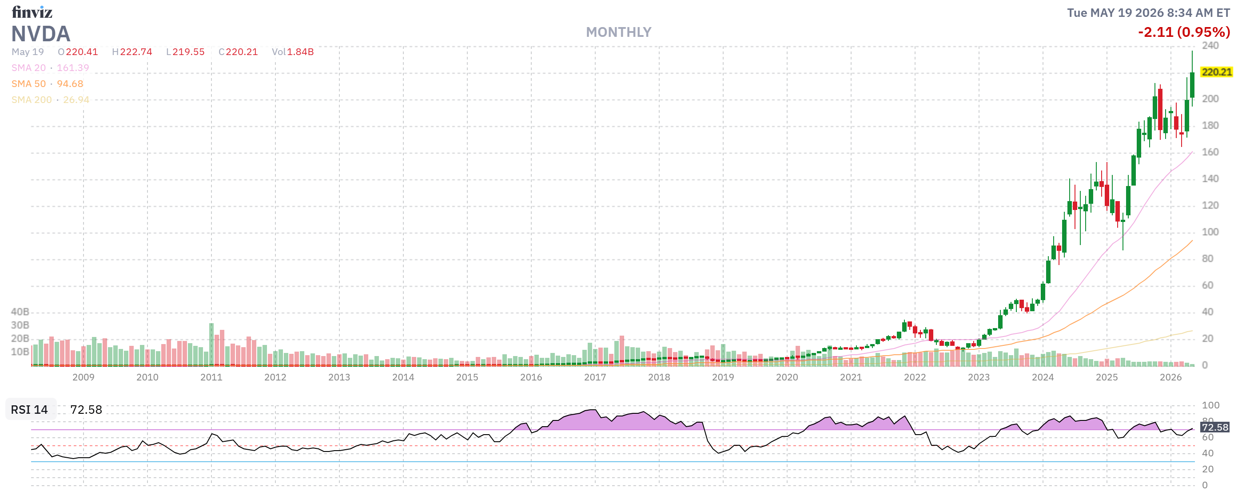Click the volume value 1.84B
The height and width of the screenshot is (499, 1242).
click(300, 51)
